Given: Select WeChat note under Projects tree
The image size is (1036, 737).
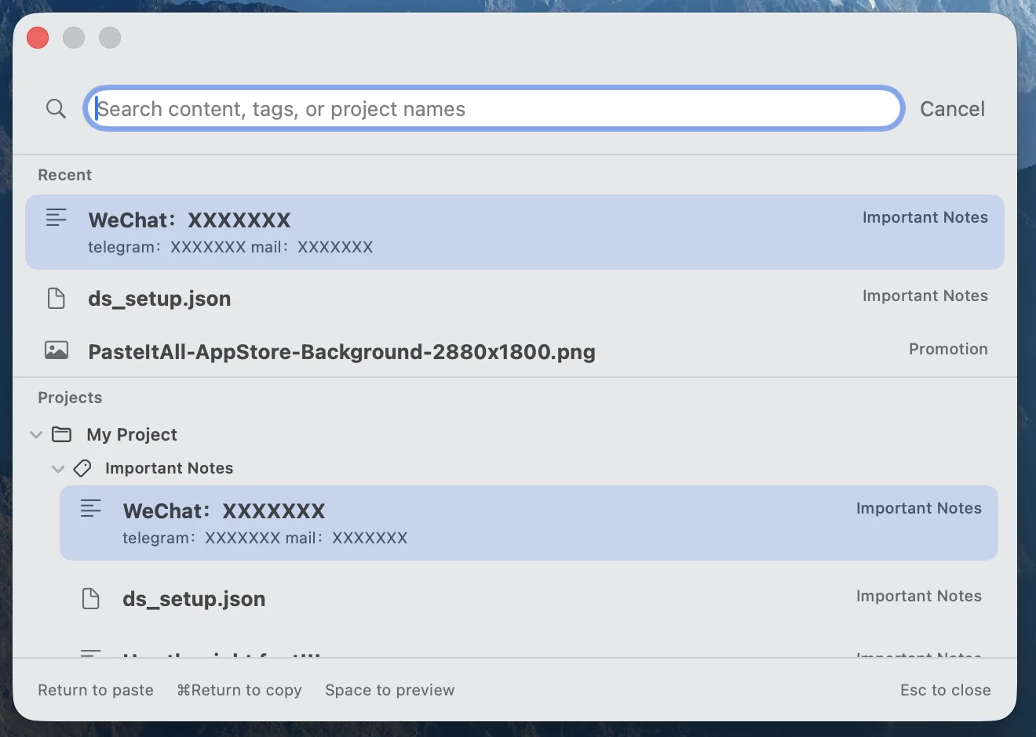Looking at the screenshot, I should (x=529, y=523).
